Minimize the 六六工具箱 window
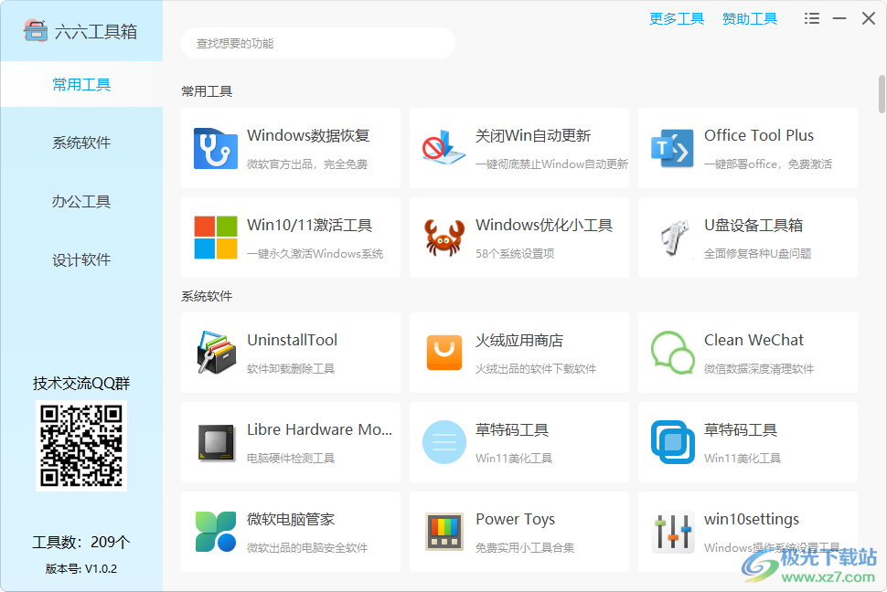 pos(839,18)
